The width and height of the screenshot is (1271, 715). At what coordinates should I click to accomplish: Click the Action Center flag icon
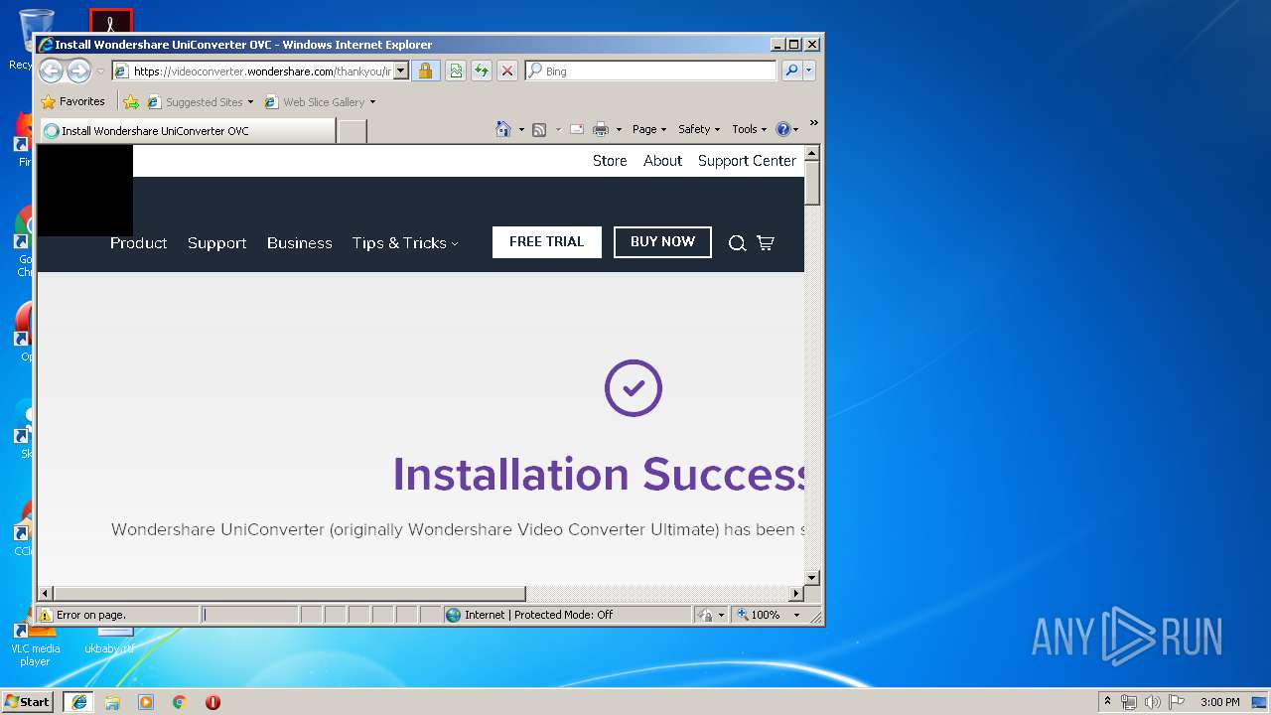tap(1177, 702)
